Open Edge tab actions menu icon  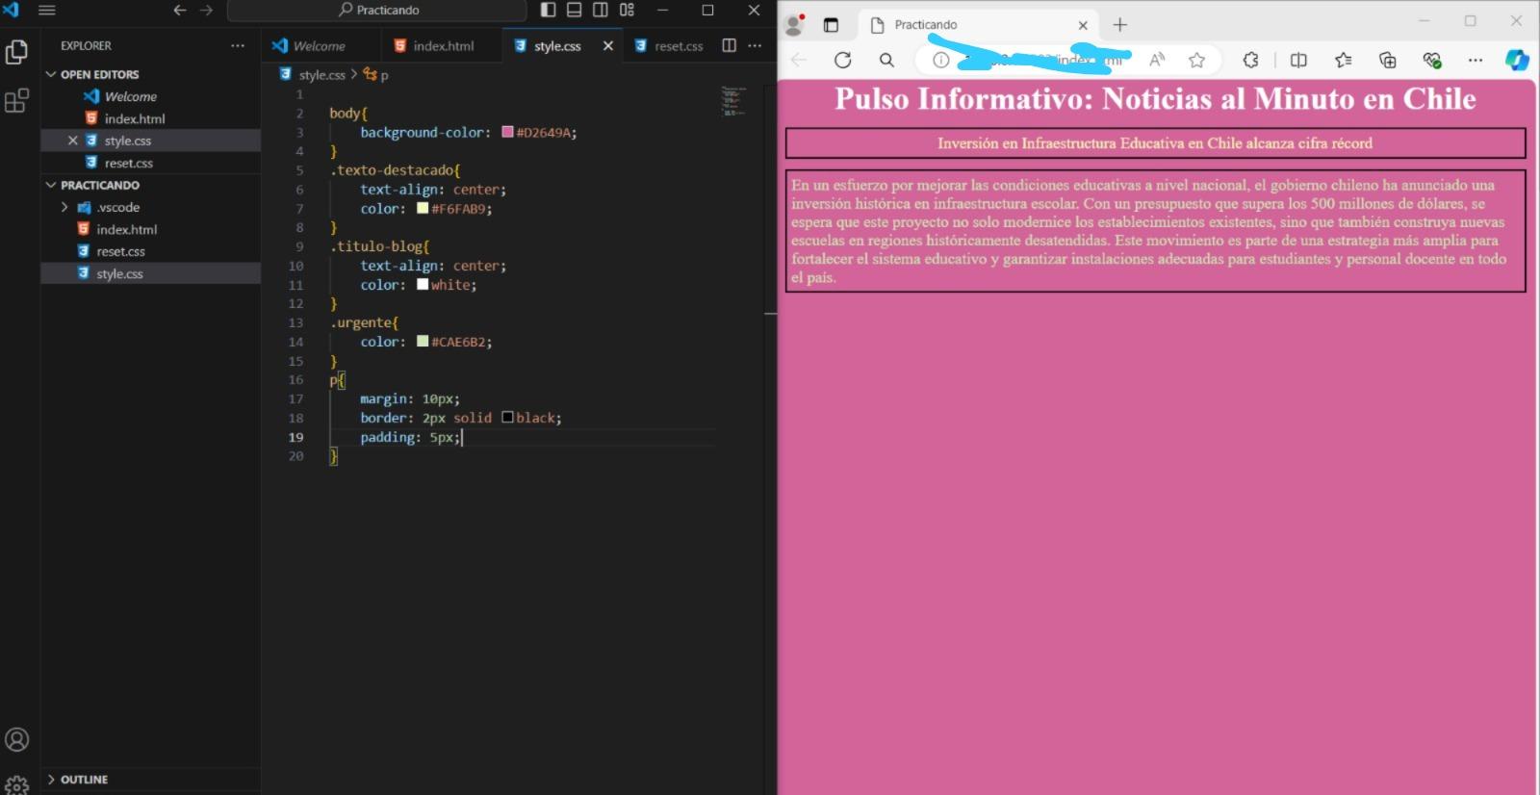[831, 25]
